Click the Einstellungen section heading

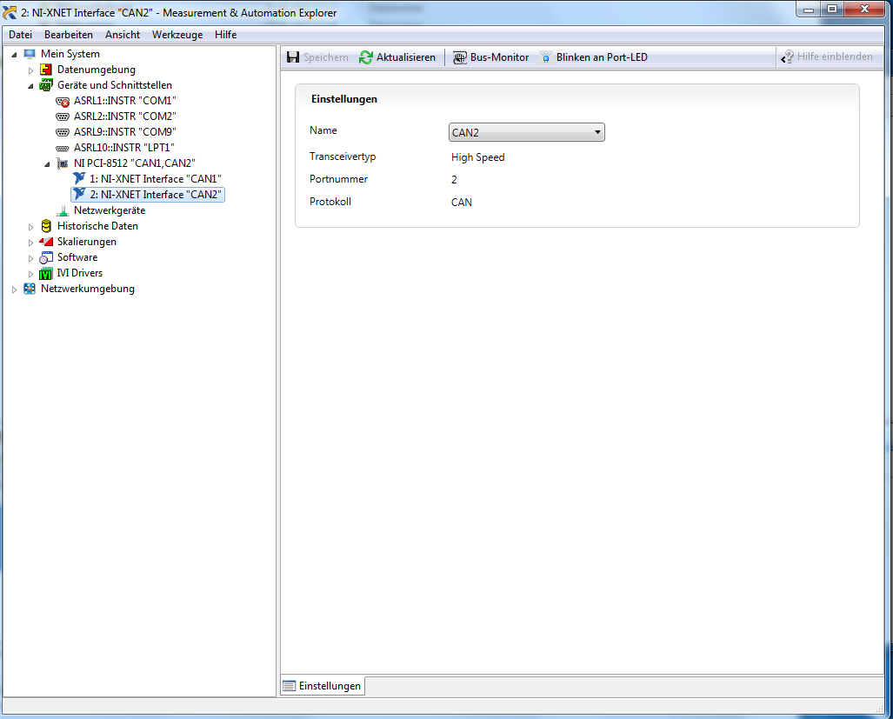click(344, 99)
